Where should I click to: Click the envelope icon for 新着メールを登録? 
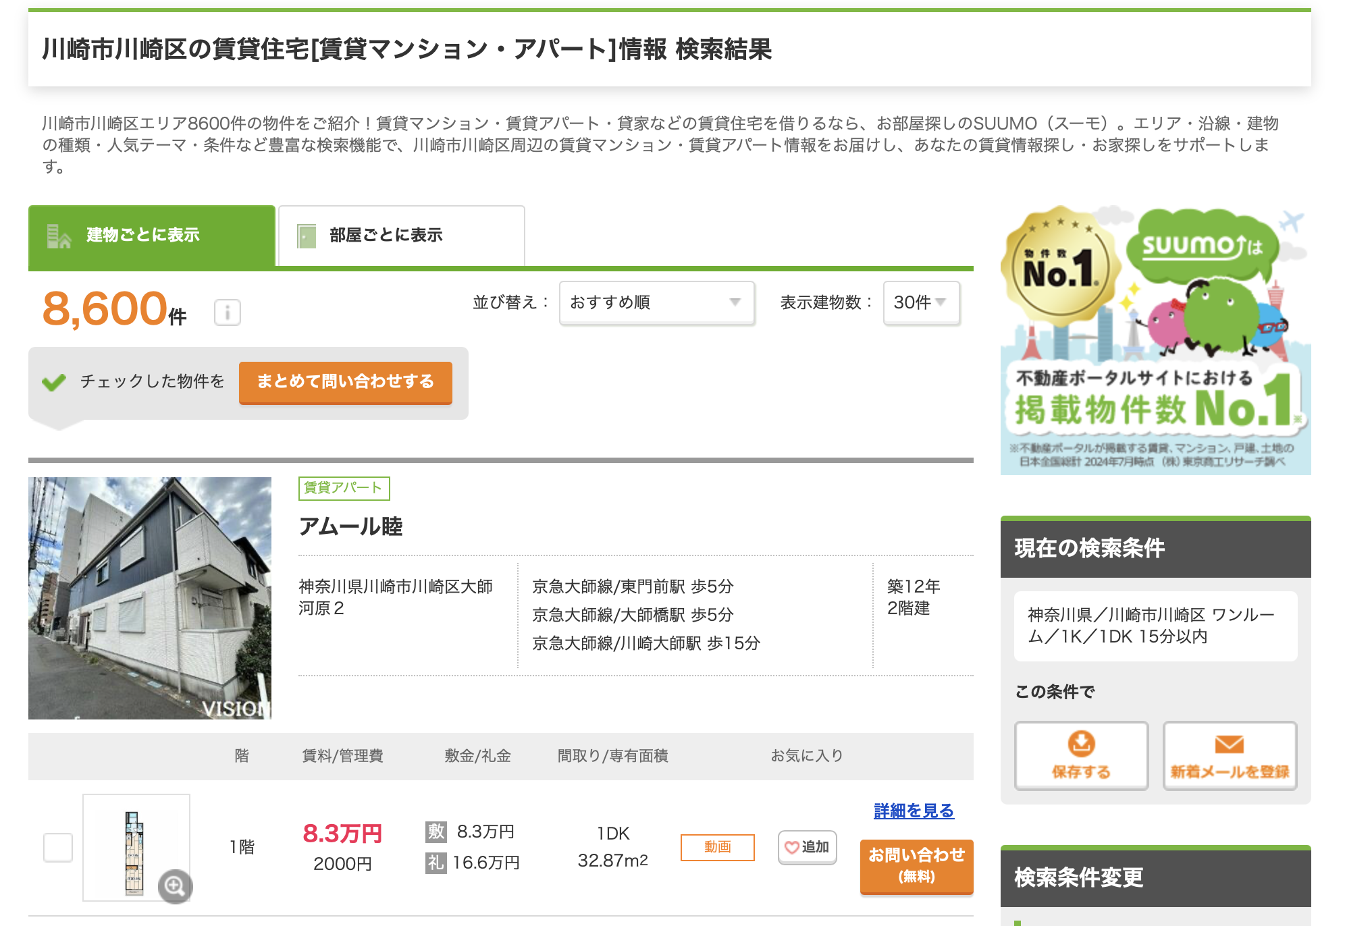pyautogui.click(x=1229, y=744)
